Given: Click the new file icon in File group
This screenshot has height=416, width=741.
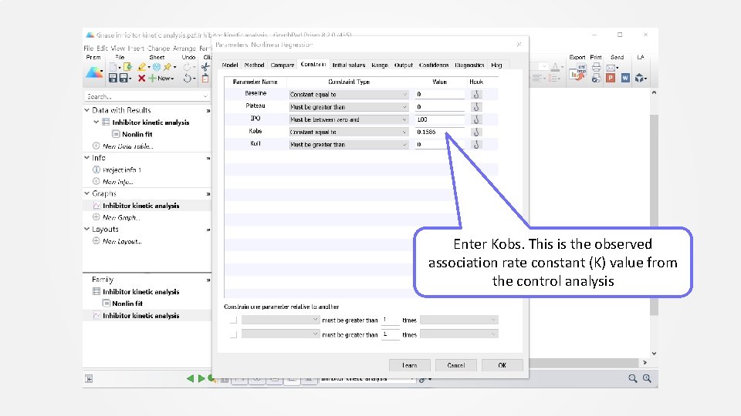Looking at the screenshot, I should [x=113, y=67].
